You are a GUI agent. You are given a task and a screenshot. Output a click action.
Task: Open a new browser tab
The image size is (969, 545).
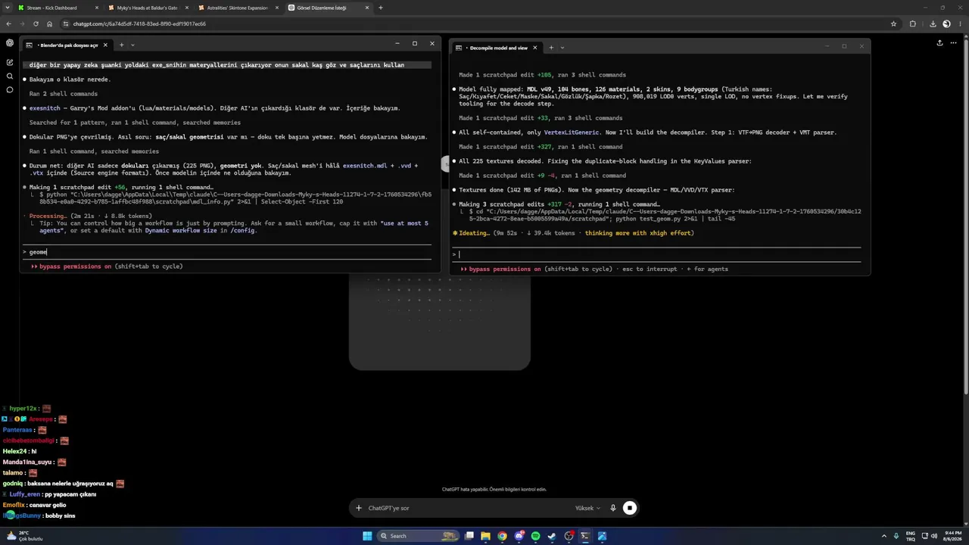click(381, 8)
